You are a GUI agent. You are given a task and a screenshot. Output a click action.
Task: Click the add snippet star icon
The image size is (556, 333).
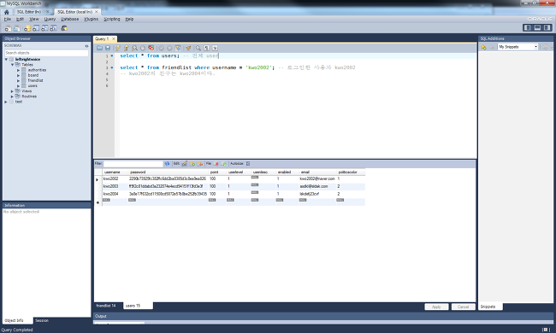483,47
